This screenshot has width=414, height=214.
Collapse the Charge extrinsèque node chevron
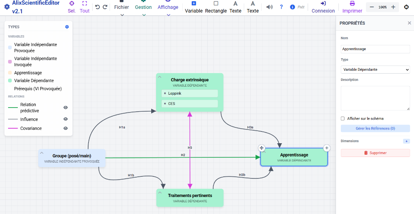pos(159,77)
